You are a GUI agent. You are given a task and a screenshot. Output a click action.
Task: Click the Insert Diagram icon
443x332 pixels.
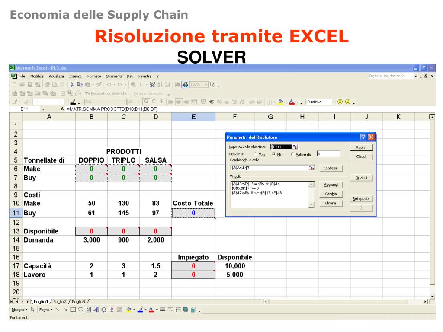pyautogui.click(x=104, y=310)
